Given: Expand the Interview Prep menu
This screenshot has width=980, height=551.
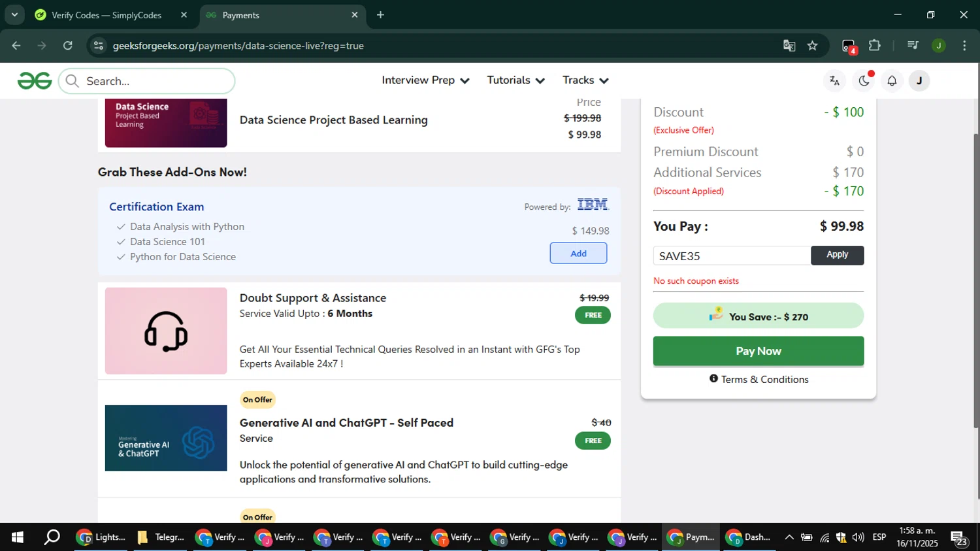Looking at the screenshot, I should tap(425, 80).
